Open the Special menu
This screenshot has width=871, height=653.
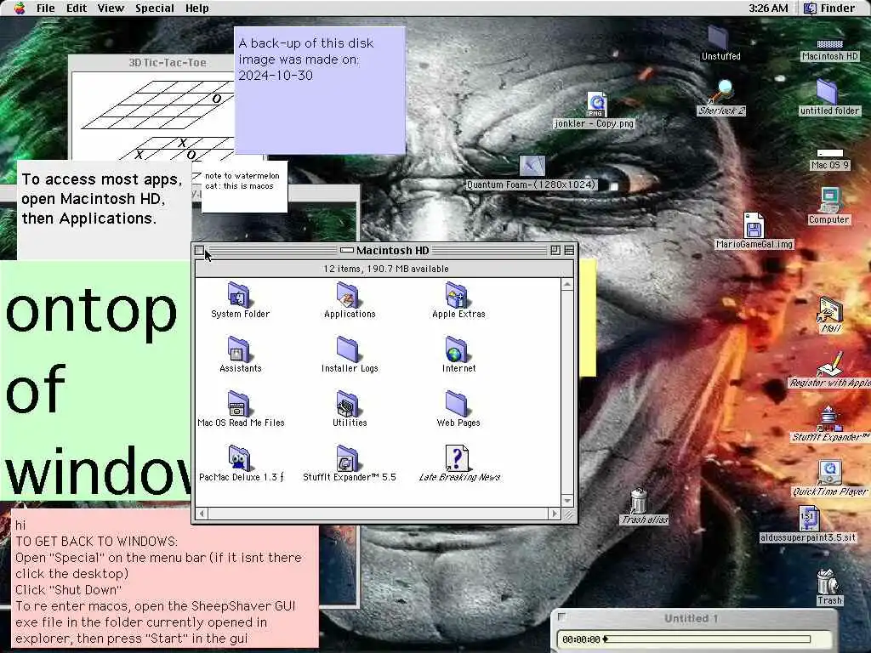click(x=155, y=8)
